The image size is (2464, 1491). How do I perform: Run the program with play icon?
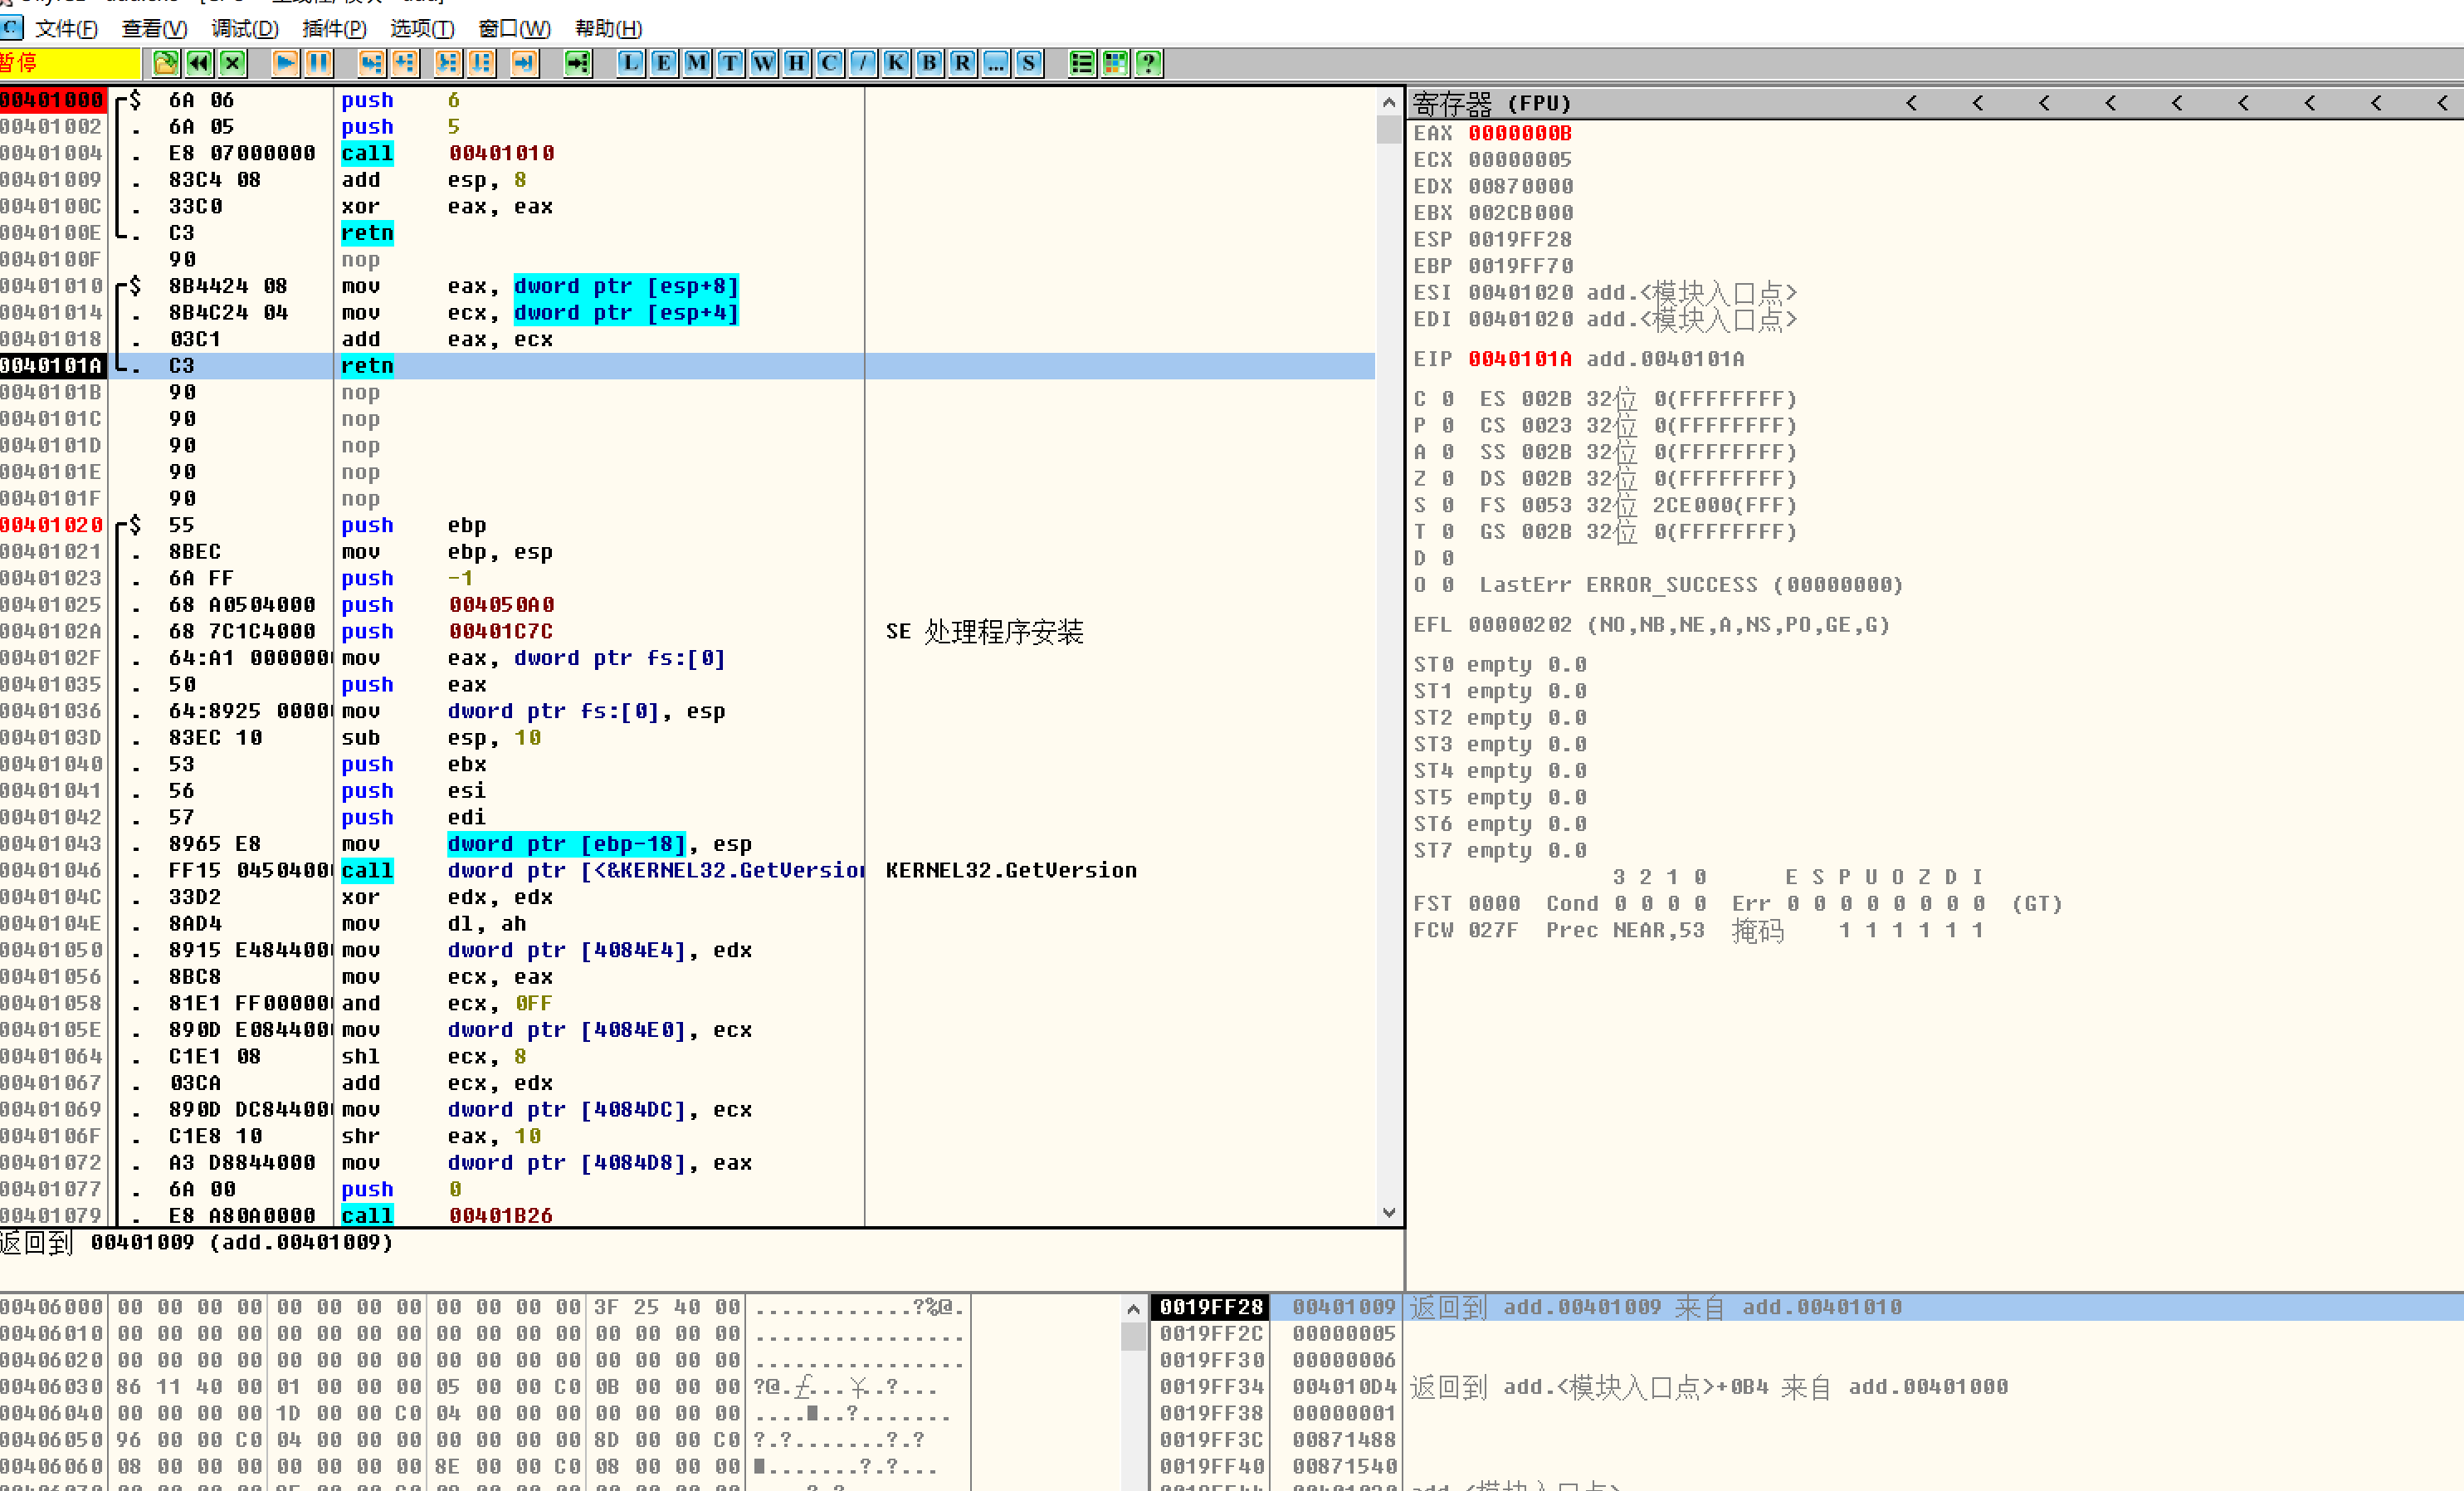pos(286,64)
